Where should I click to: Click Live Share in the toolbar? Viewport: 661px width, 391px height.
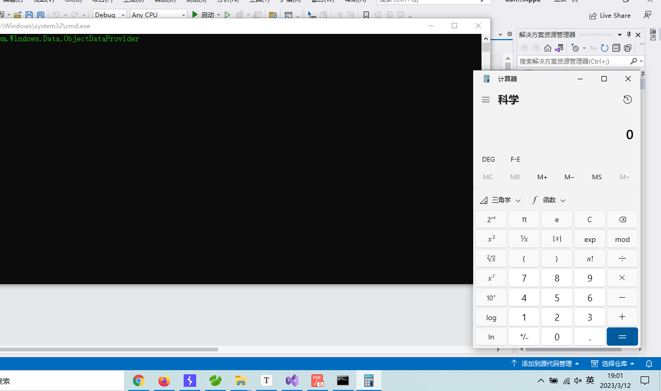[x=610, y=16]
